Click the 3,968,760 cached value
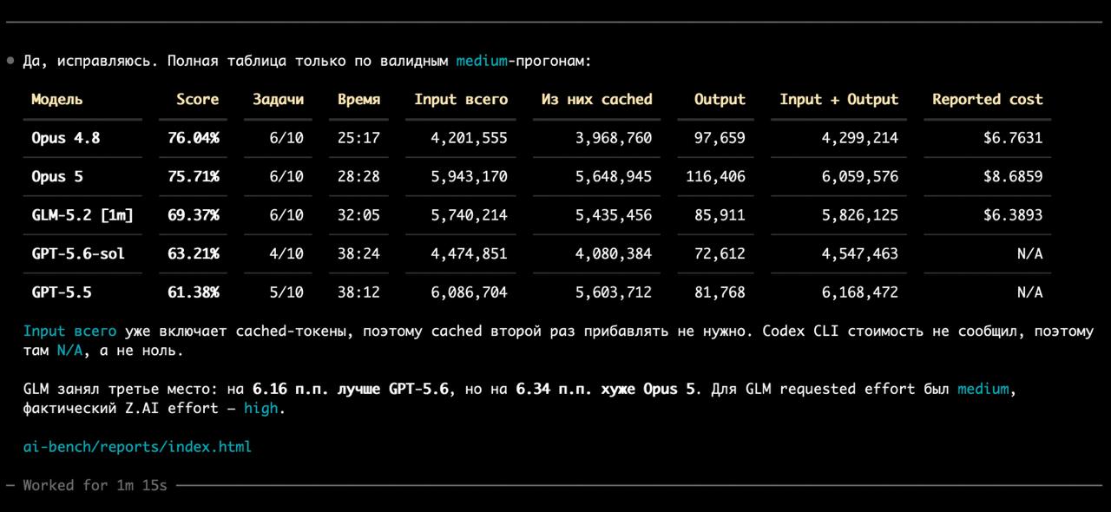Viewport: 1111px width, 512px height. click(614, 137)
